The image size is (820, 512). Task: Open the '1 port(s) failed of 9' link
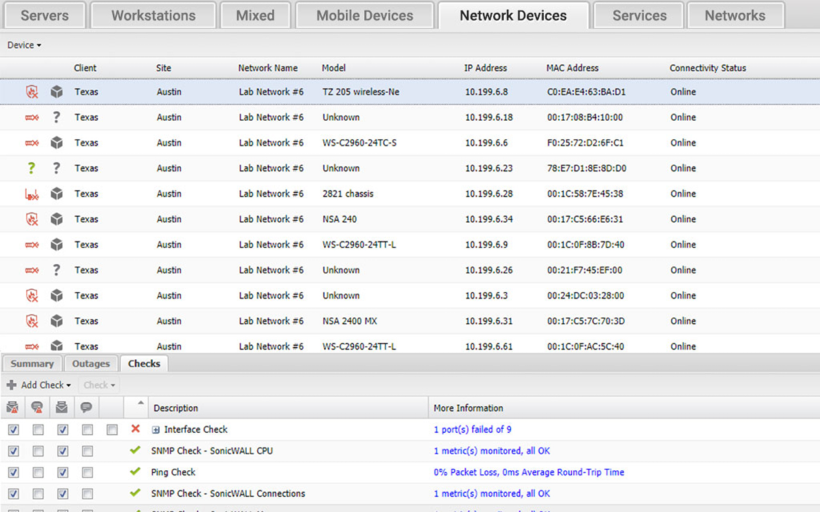(x=472, y=429)
